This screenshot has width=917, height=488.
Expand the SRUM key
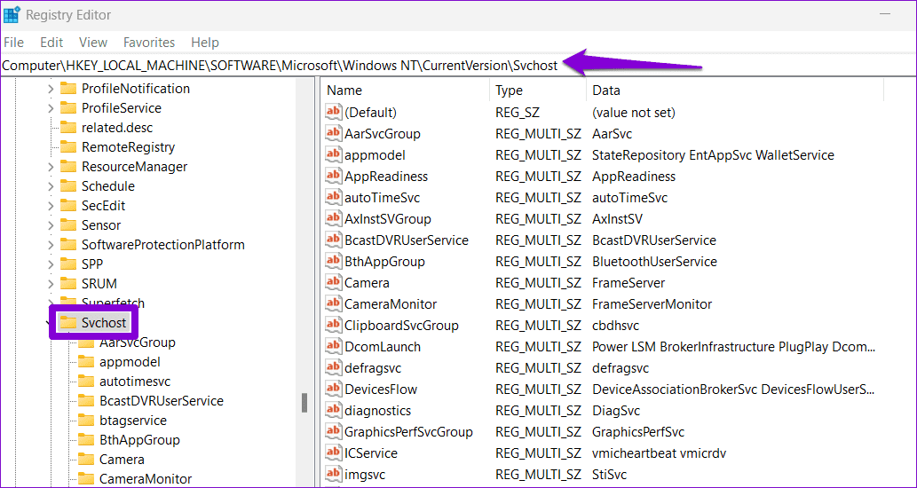coord(51,283)
